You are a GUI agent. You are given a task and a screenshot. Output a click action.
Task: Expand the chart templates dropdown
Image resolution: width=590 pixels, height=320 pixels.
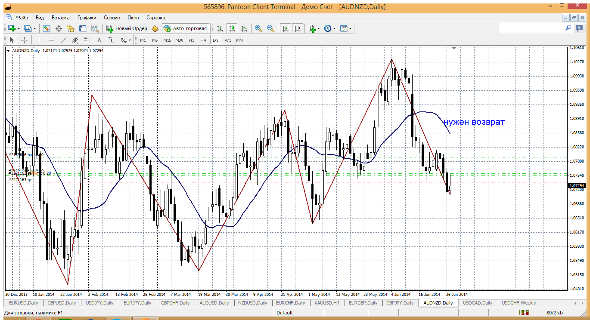point(350,29)
